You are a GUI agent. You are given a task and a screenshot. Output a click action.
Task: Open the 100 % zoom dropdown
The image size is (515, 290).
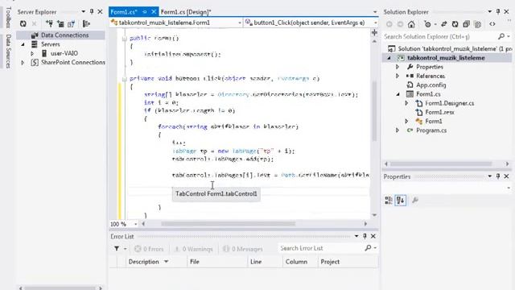click(x=136, y=224)
